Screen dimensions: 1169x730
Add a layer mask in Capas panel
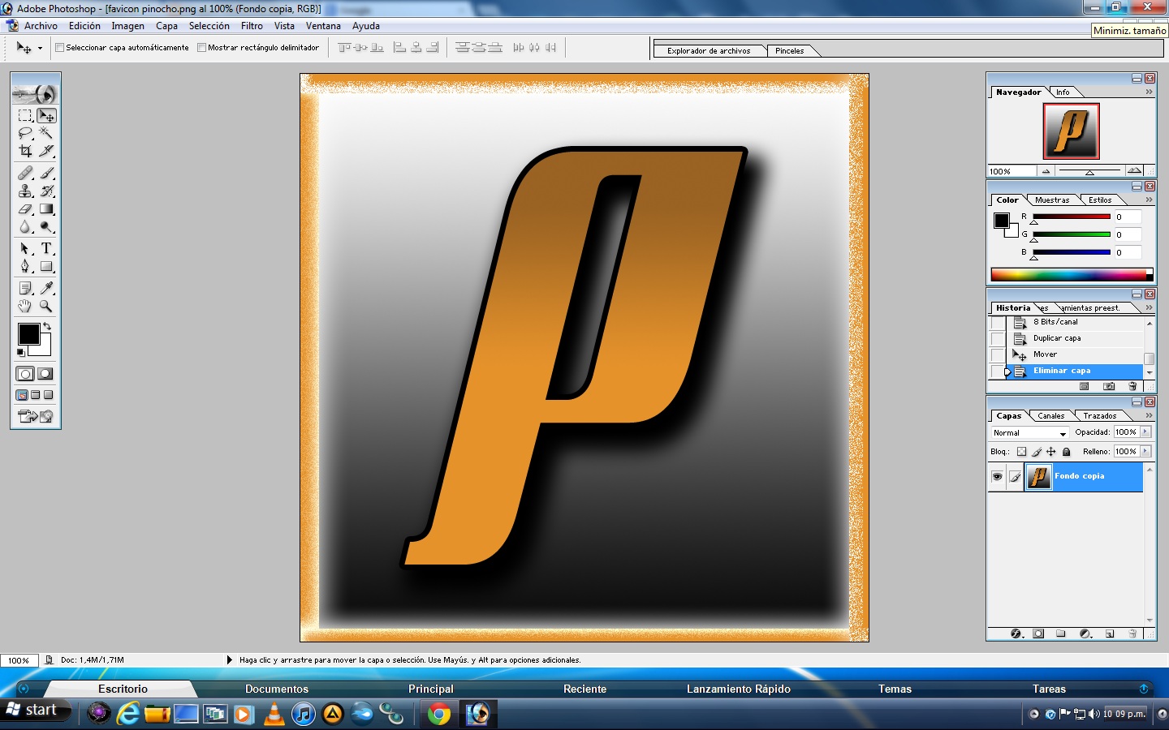[x=1038, y=633]
